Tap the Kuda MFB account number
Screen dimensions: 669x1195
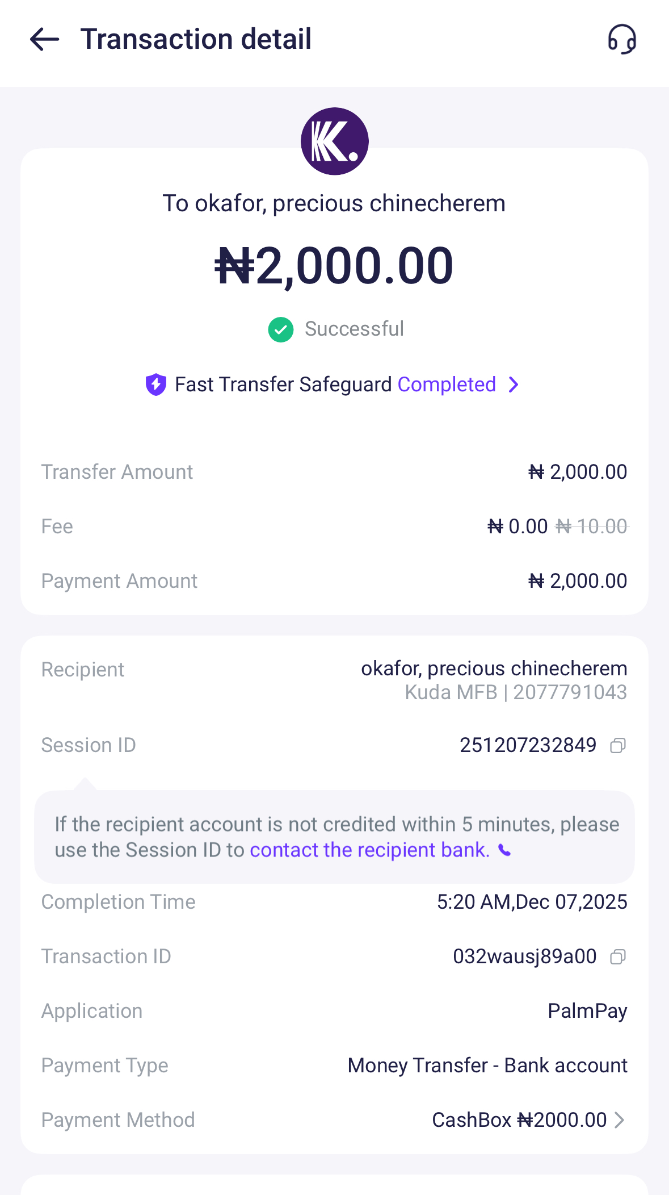(x=570, y=692)
